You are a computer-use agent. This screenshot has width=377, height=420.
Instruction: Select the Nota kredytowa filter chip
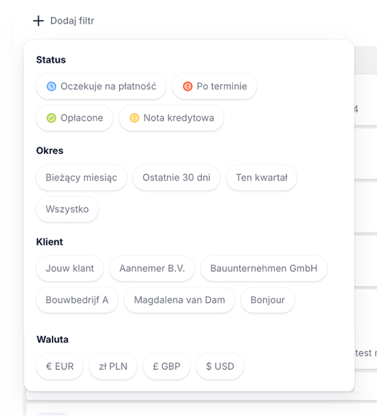click(172, 118)
